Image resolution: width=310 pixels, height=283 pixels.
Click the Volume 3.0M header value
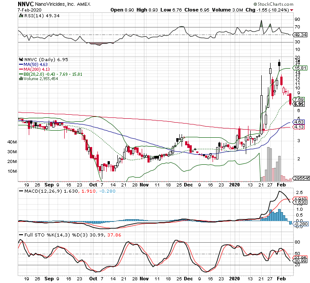[227, 10]
